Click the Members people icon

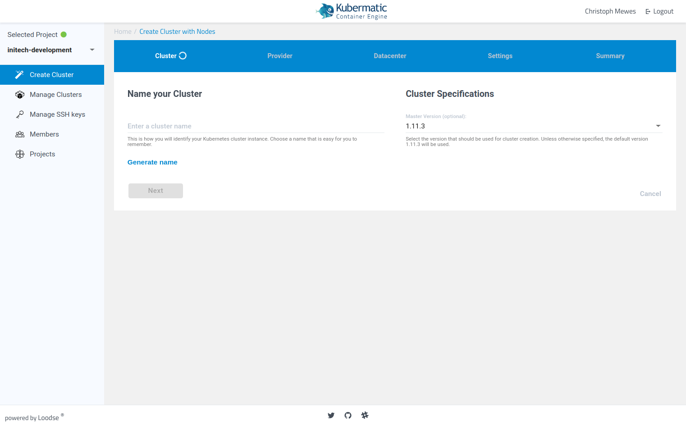20,134
